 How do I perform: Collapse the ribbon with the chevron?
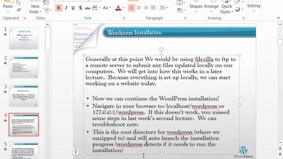(x=279, y=18)
